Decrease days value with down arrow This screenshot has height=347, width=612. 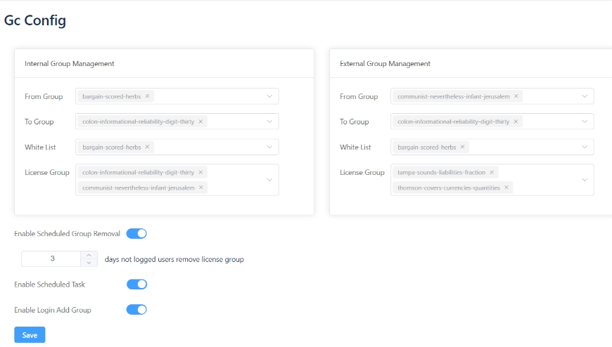[89, 263]
